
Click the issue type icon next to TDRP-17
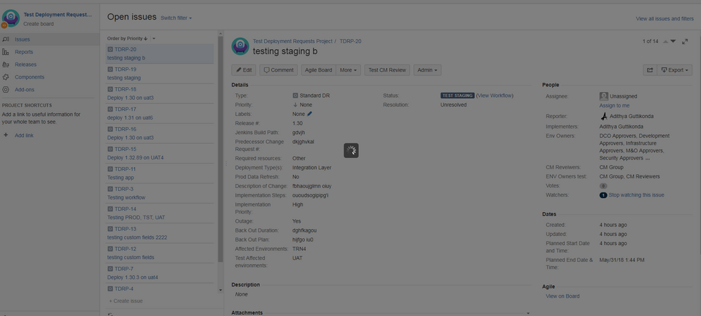(x=110, y=109)
